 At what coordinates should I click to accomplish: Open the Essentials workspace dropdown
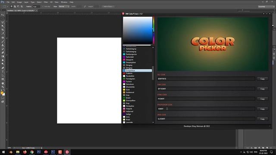click(266, 6)
